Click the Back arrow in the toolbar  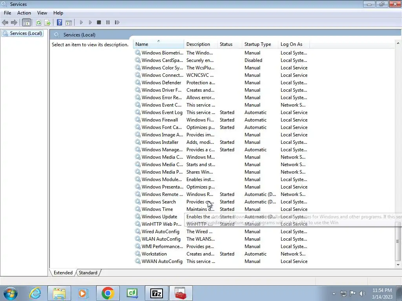tap(5, 22)
